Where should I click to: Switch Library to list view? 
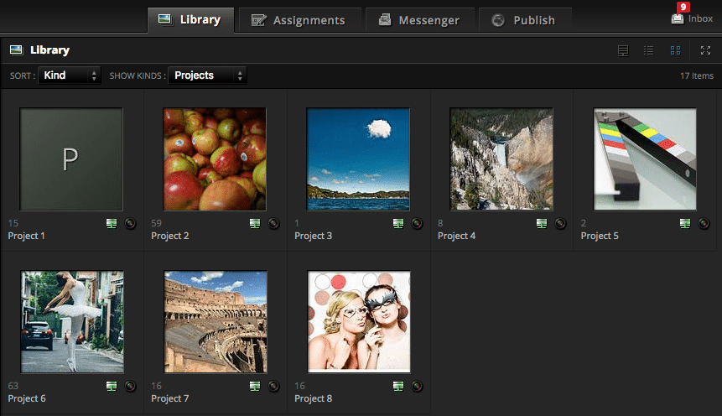pos(648,50)
